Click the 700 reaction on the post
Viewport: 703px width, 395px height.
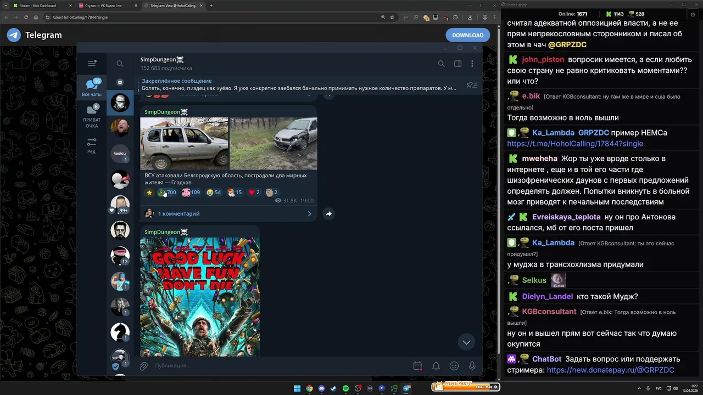(x=166, y=193)
